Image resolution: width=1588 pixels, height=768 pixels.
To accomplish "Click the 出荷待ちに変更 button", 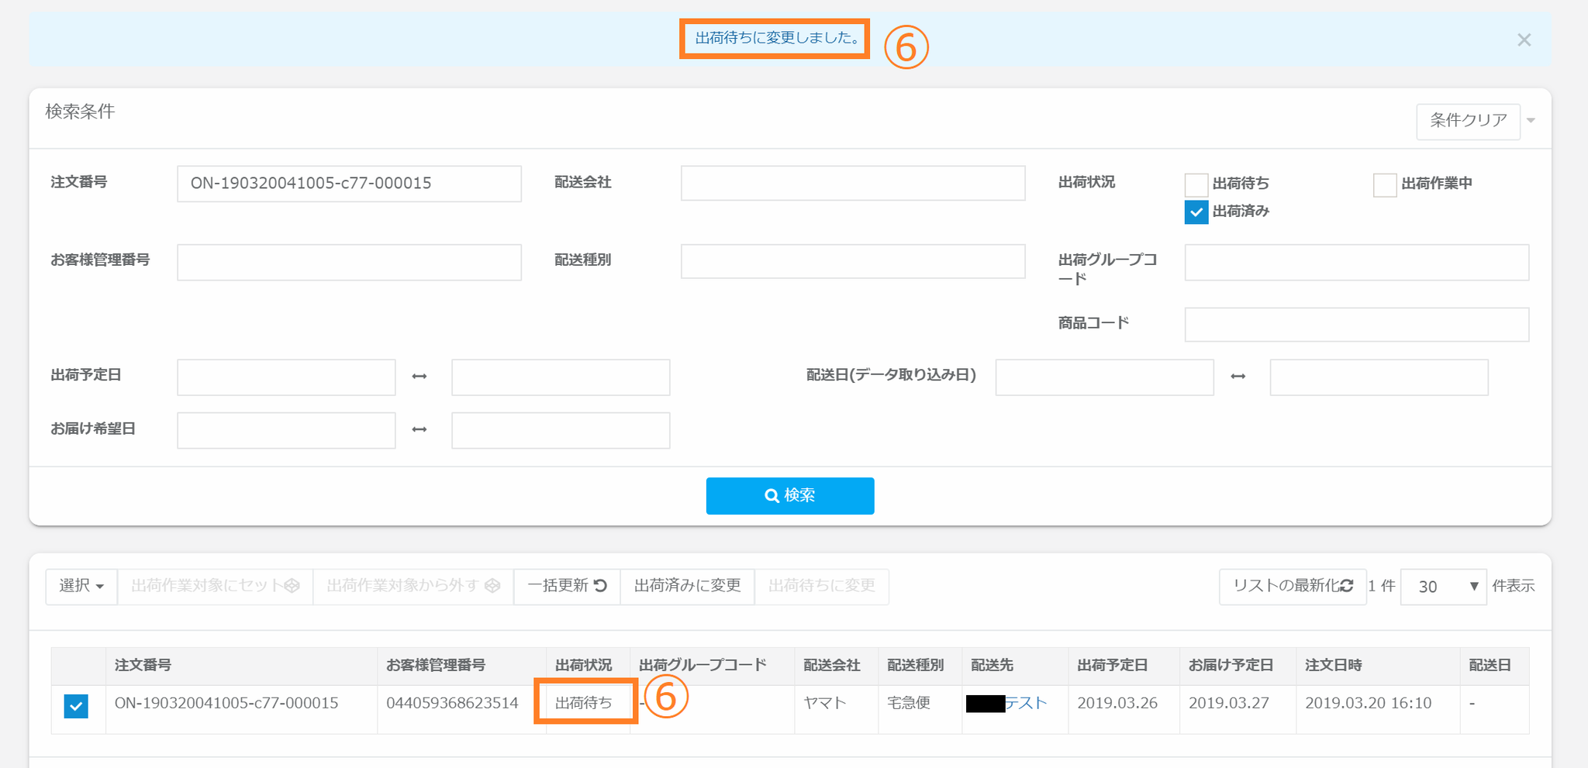I will pos(821,587).
